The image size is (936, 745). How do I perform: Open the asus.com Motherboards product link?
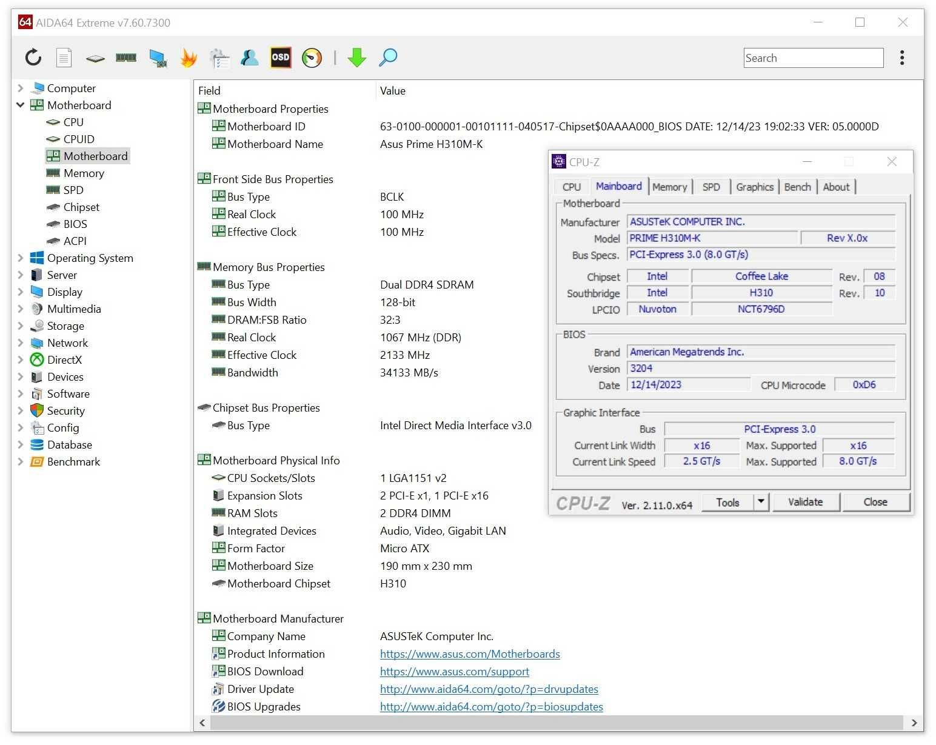470,653
